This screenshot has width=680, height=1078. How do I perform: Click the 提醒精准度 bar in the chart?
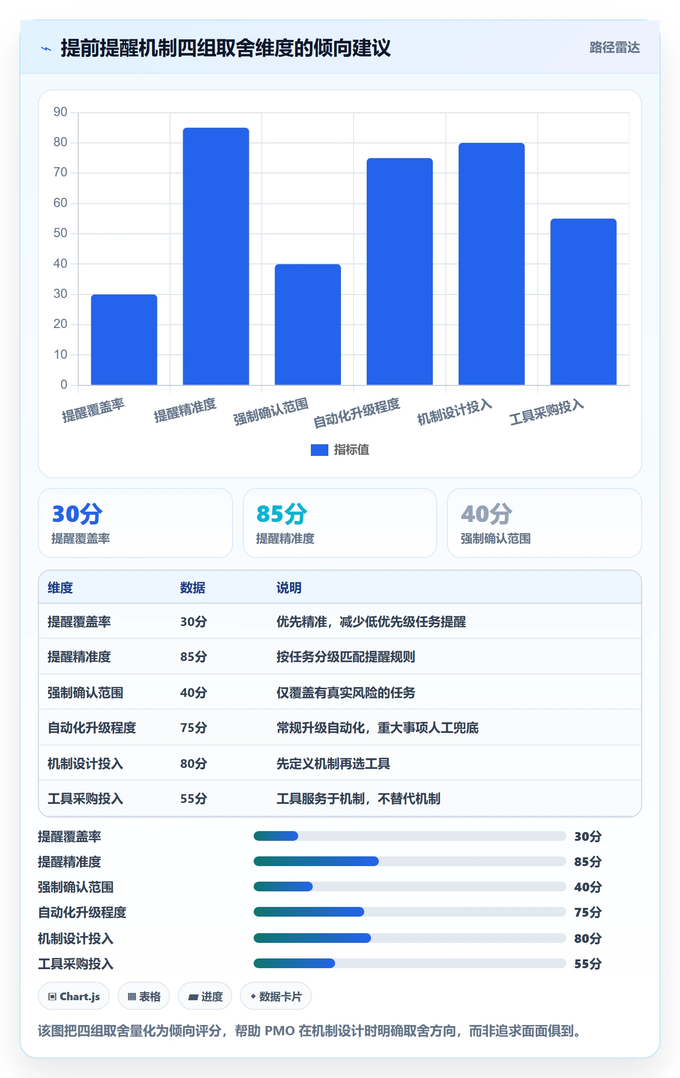click(x=216, y=256)
